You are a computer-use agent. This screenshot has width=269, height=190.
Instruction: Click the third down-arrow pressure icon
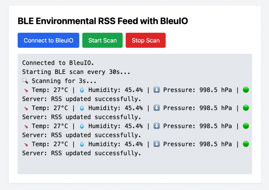[x=157, y=126]
